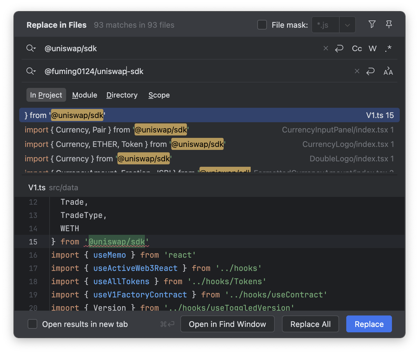Click the blue Replace button
Screen dimensions: 419x354
click(x=369, y=324)
